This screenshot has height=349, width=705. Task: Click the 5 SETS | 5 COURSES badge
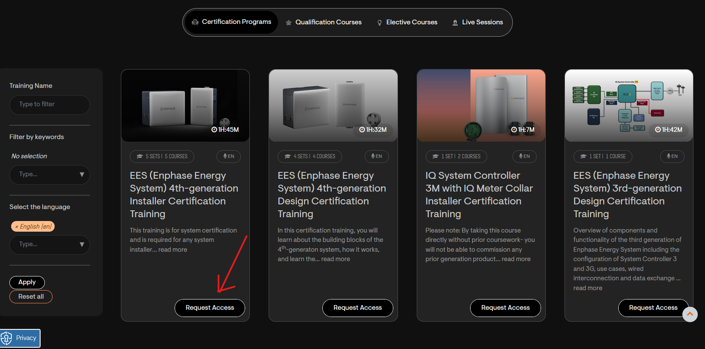(x=162, y=157)
